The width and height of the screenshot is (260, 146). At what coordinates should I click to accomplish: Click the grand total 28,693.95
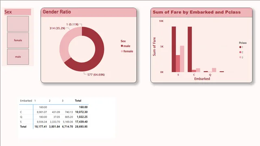point(81,127)
